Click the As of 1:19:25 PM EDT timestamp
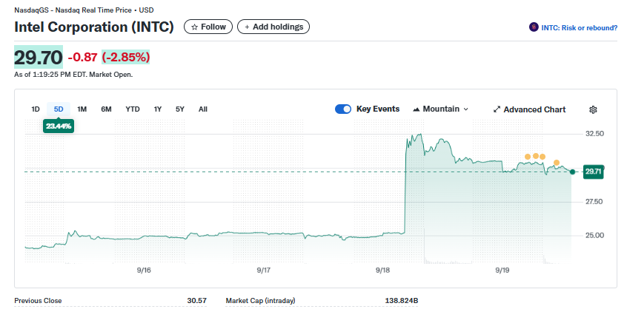 (73, 75)
